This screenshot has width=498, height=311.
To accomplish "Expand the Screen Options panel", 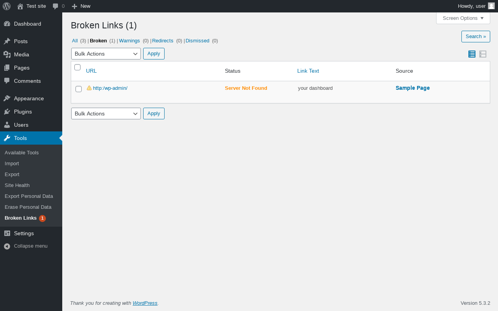I will click(x=463, y=18).
